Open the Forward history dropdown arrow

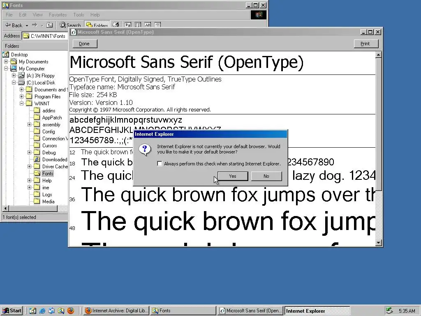coord(42,26)
